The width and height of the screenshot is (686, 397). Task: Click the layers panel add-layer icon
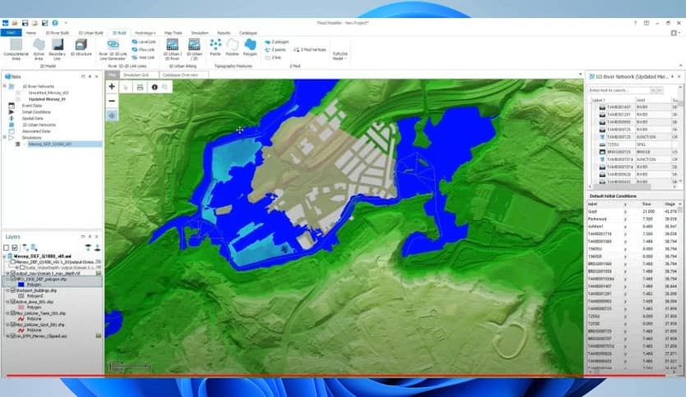pos(25,248)
